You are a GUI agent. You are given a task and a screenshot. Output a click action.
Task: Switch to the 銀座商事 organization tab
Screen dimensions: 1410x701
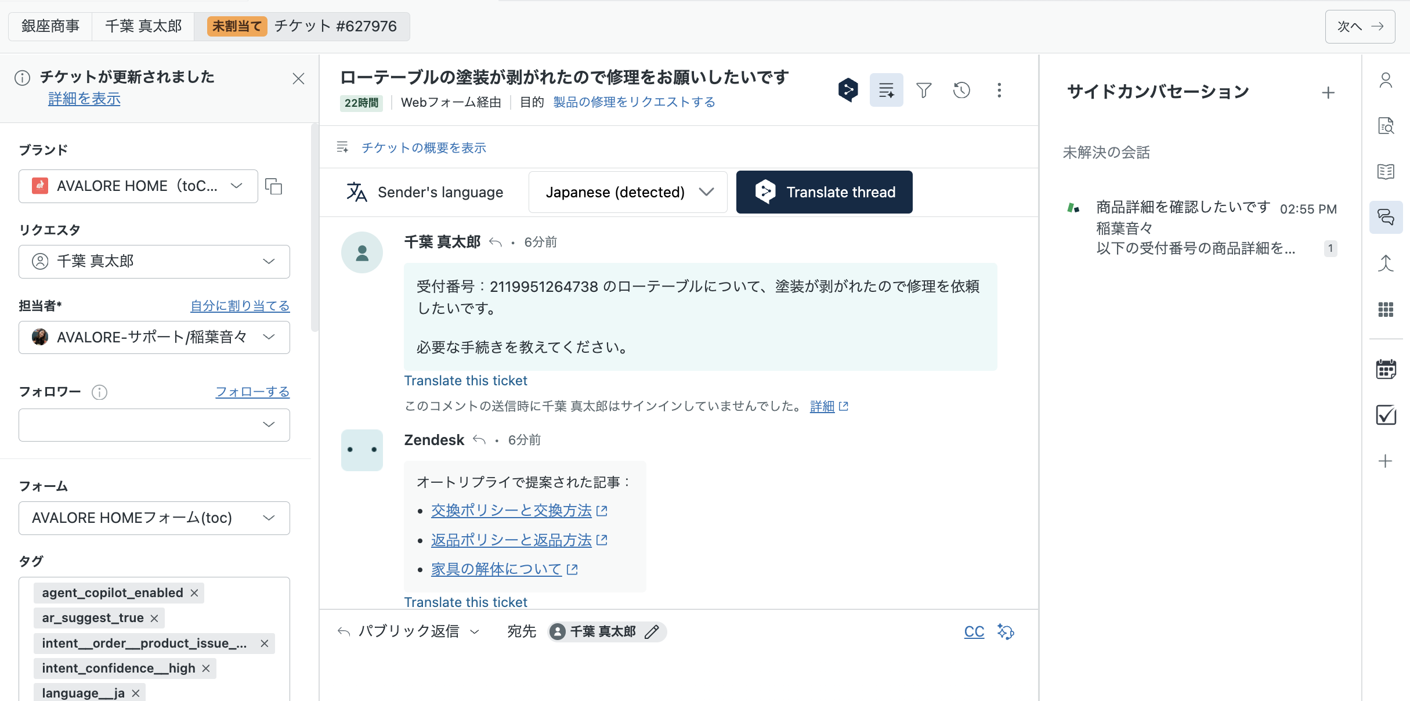tap(50, 26)
